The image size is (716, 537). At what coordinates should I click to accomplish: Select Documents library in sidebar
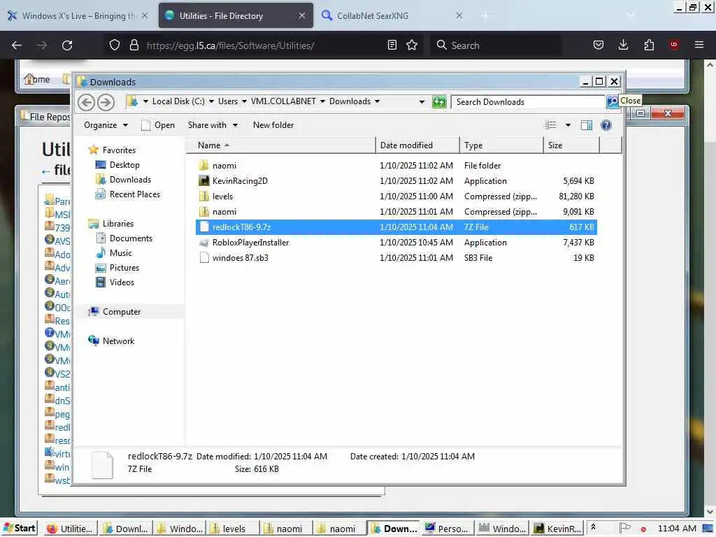click(x=124, y=238)
